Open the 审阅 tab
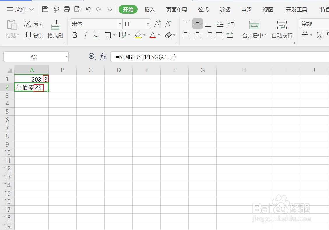 246,9
